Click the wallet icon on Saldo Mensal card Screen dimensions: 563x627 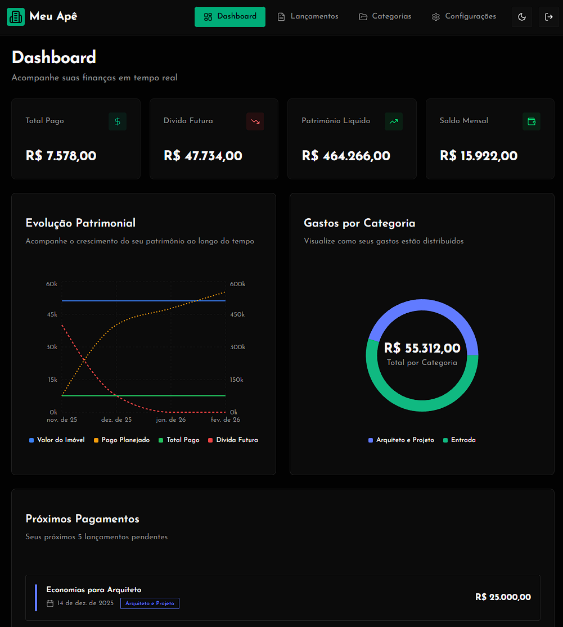point(532,121)
